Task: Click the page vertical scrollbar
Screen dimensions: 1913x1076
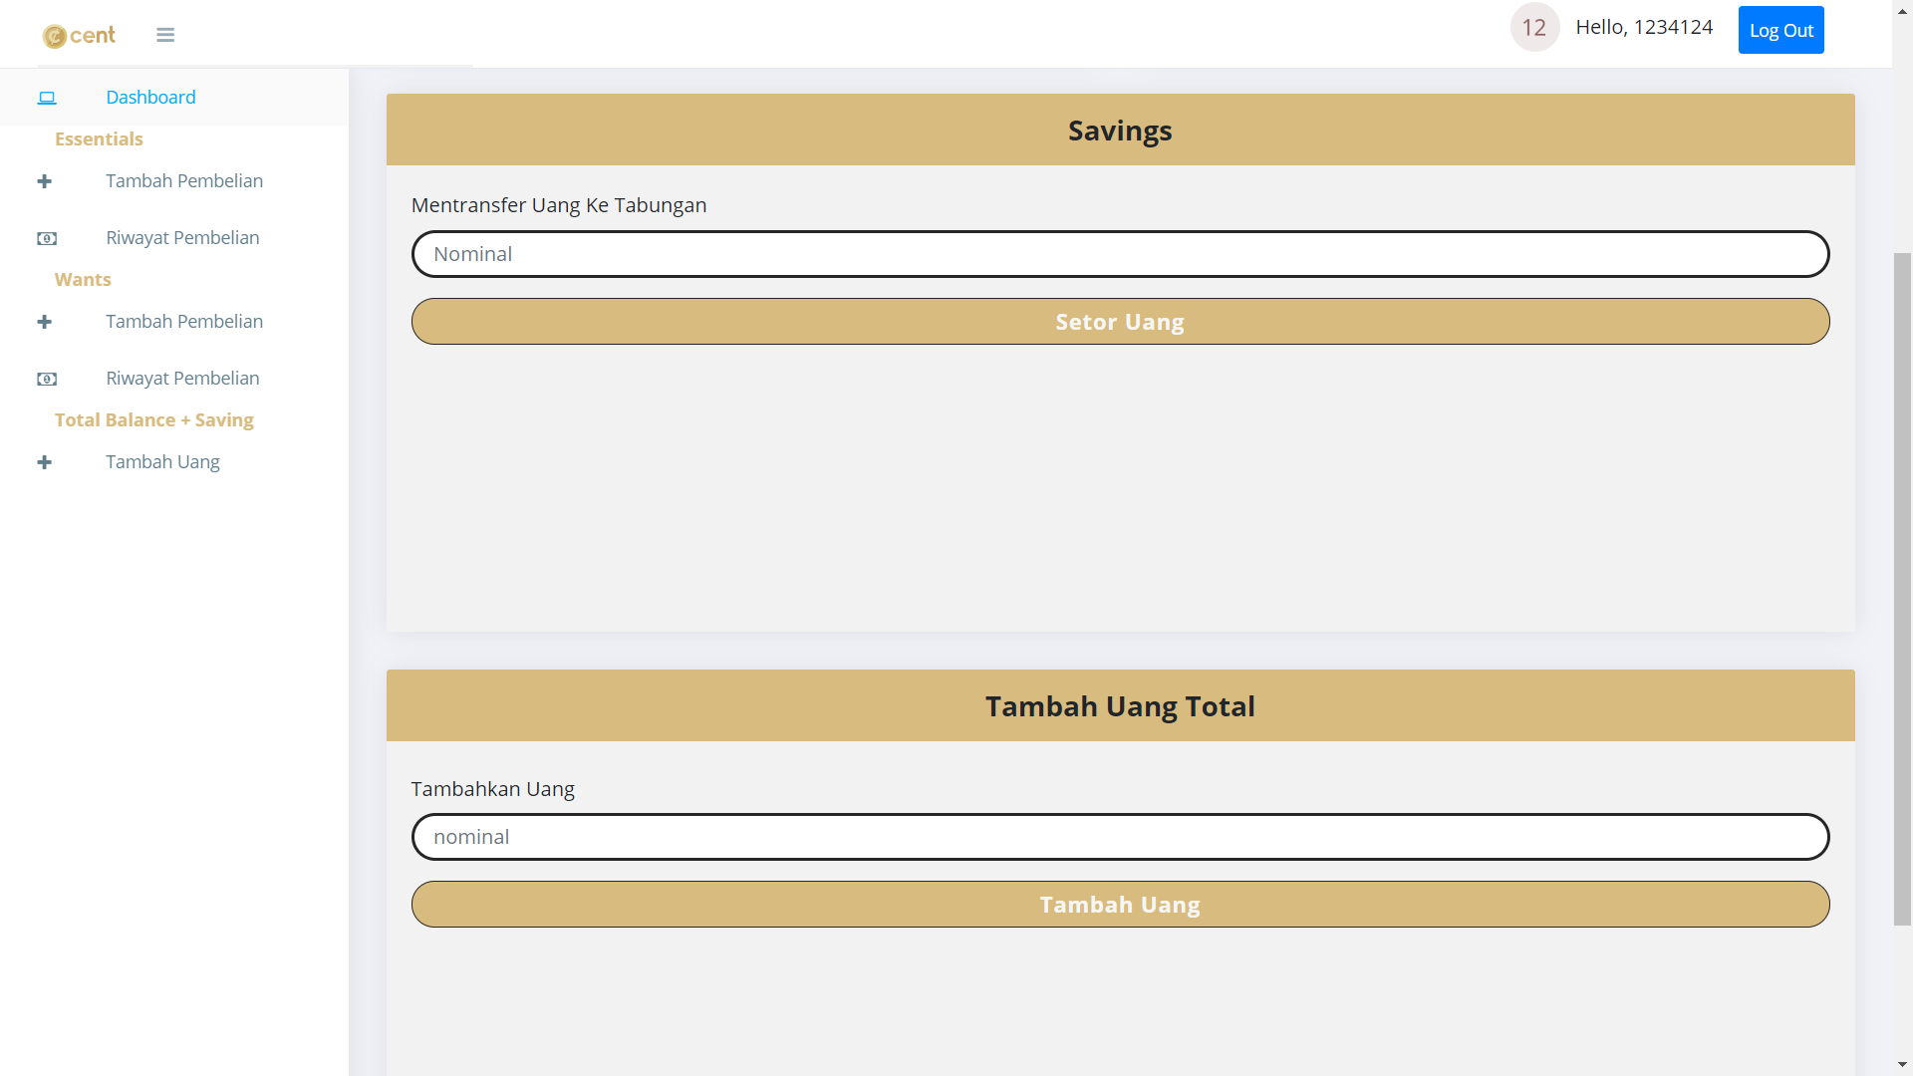Action: 1902,588
